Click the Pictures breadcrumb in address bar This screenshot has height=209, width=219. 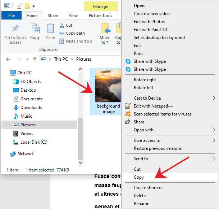click(84, 59)
